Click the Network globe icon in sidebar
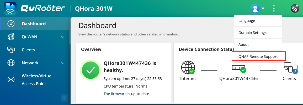The image size is (303, 105). [x=11, y=63]
